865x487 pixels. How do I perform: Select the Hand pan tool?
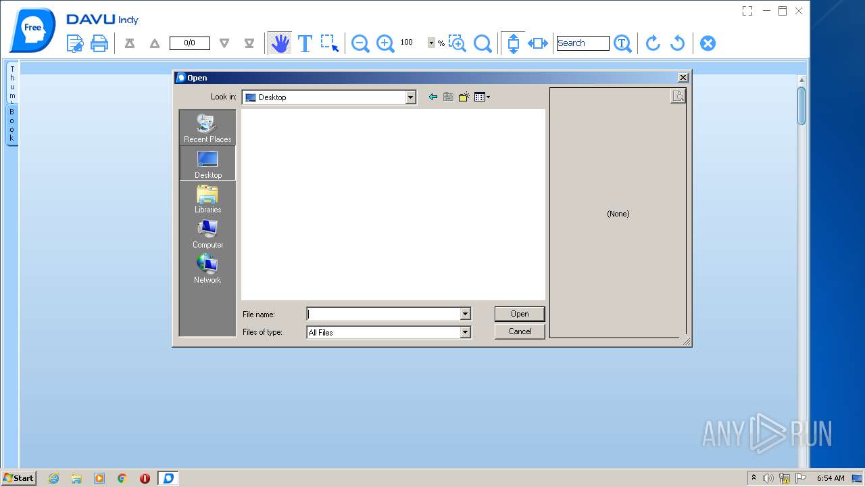[280, 43]
